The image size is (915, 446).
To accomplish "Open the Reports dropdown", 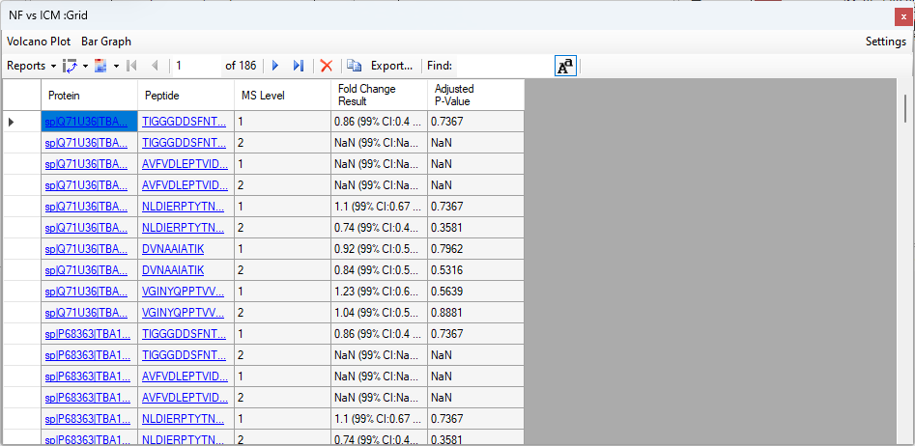I will point(31,66).
